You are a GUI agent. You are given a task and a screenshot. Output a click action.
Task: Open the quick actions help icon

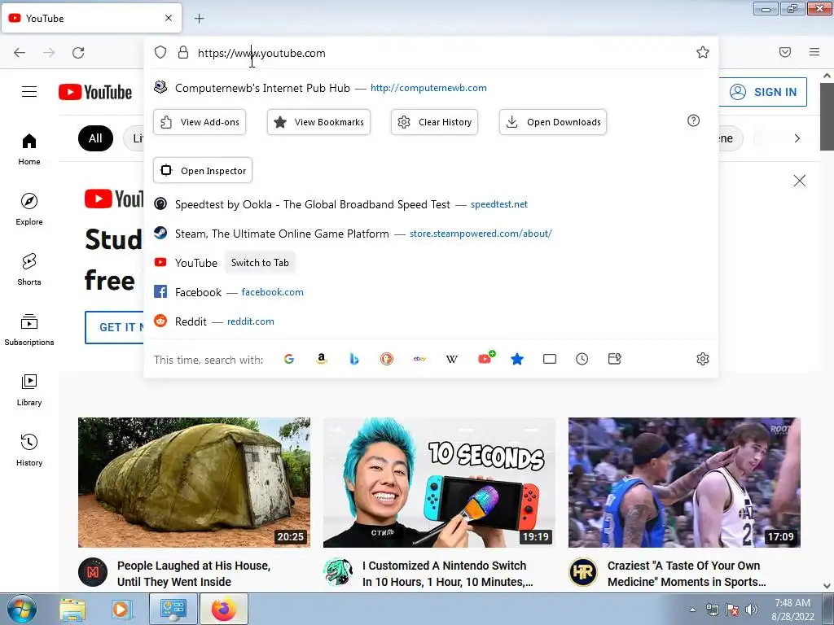(693, 120)
